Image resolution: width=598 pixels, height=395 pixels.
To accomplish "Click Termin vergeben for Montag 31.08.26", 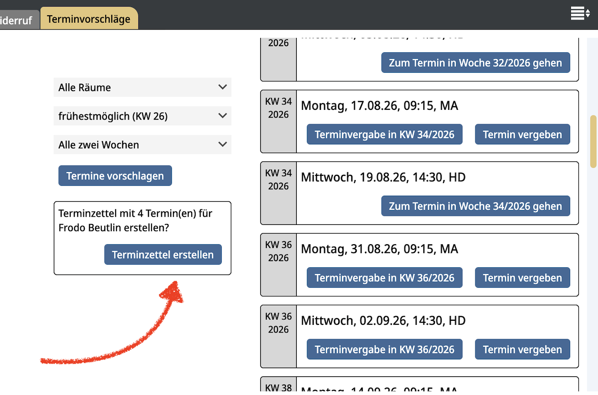I will click(x=522, y=278).
